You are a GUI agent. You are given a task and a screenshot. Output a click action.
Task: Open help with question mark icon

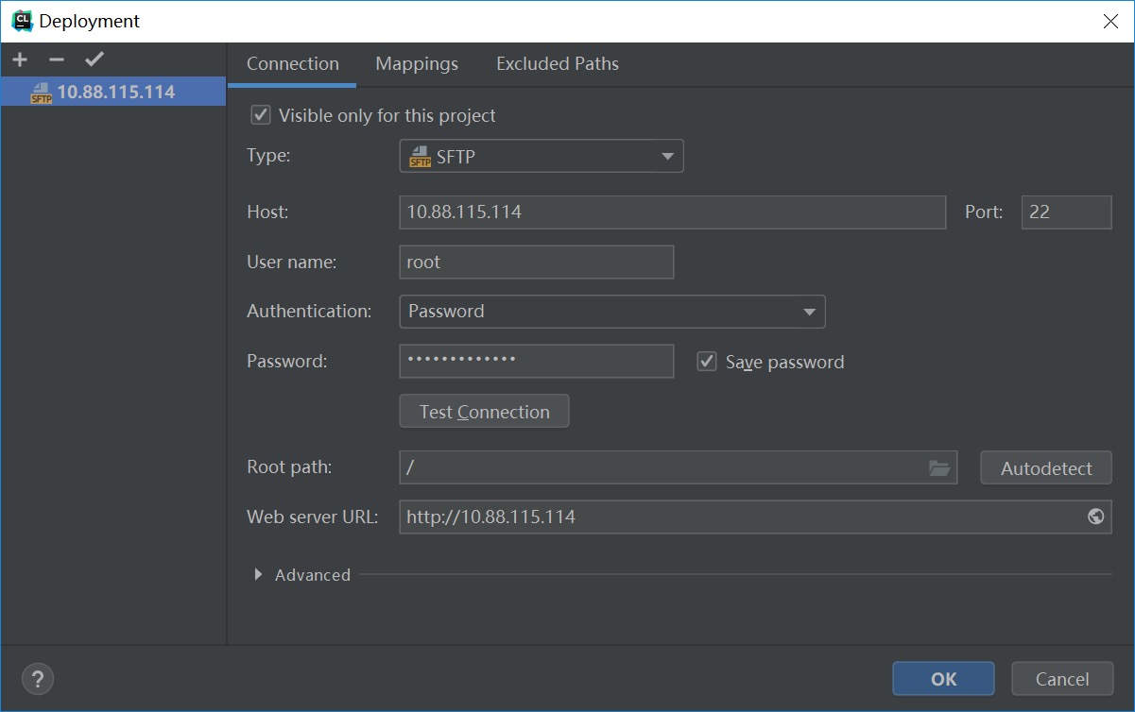38,678
